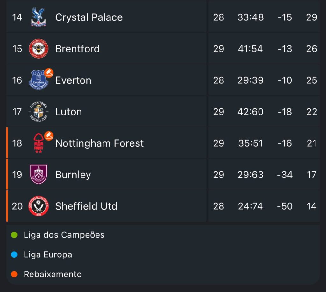Click Everton's orange points deduction badge

tap(49, 73)
